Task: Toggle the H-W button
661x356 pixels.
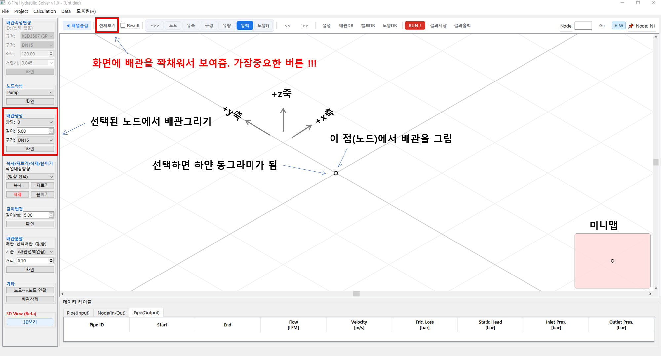Action: (x=619, y=26)
